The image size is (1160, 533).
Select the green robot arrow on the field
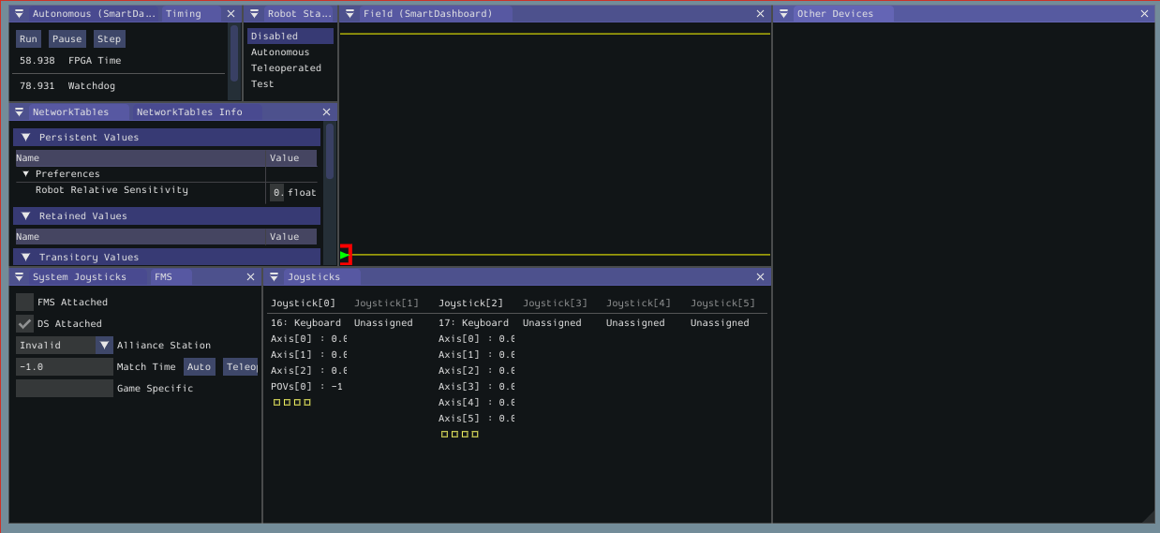point(345,255)
